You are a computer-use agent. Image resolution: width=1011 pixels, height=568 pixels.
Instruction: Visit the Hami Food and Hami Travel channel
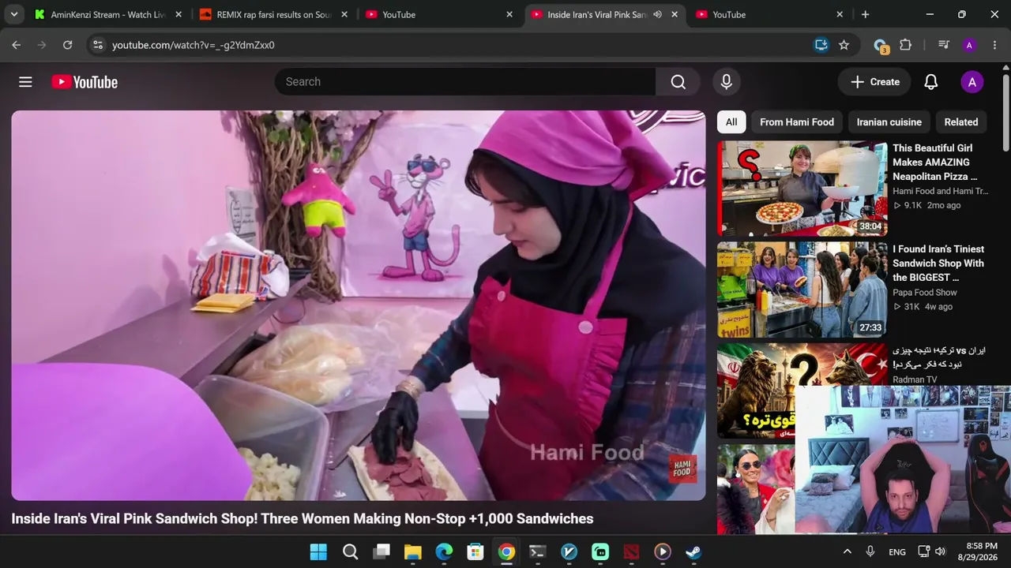[940, 192]
